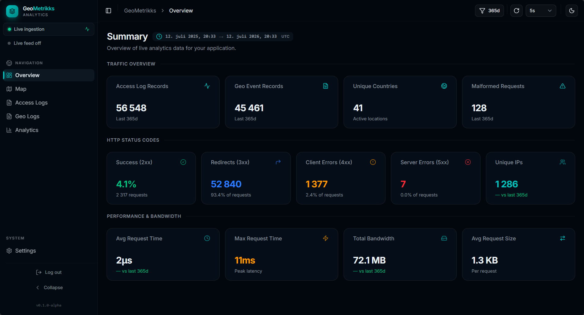Click the Navigation globe icon
The width and height of the screenshot is (584, 315).
(x=9, y=63)
